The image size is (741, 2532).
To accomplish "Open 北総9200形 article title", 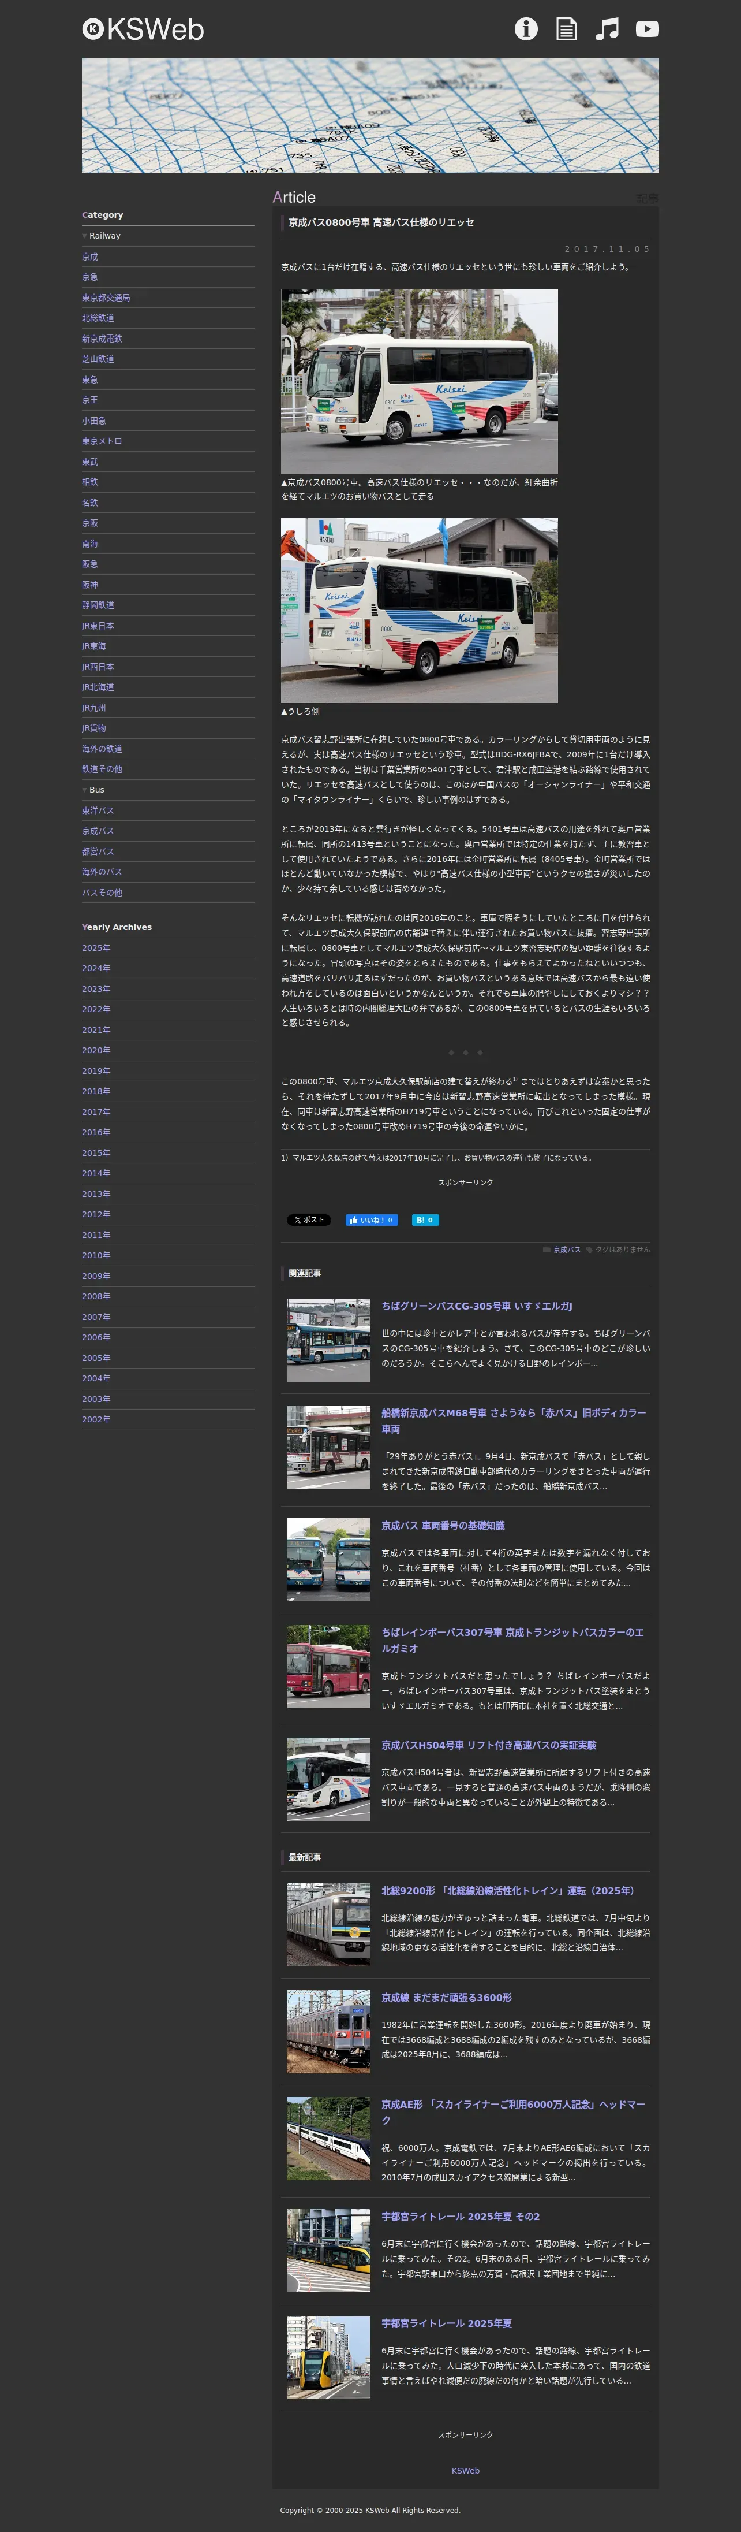I will (508, 1890).
